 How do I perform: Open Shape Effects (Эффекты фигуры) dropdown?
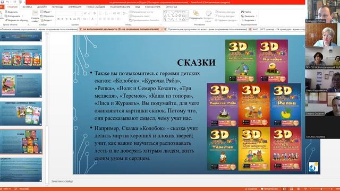[226, 20]
